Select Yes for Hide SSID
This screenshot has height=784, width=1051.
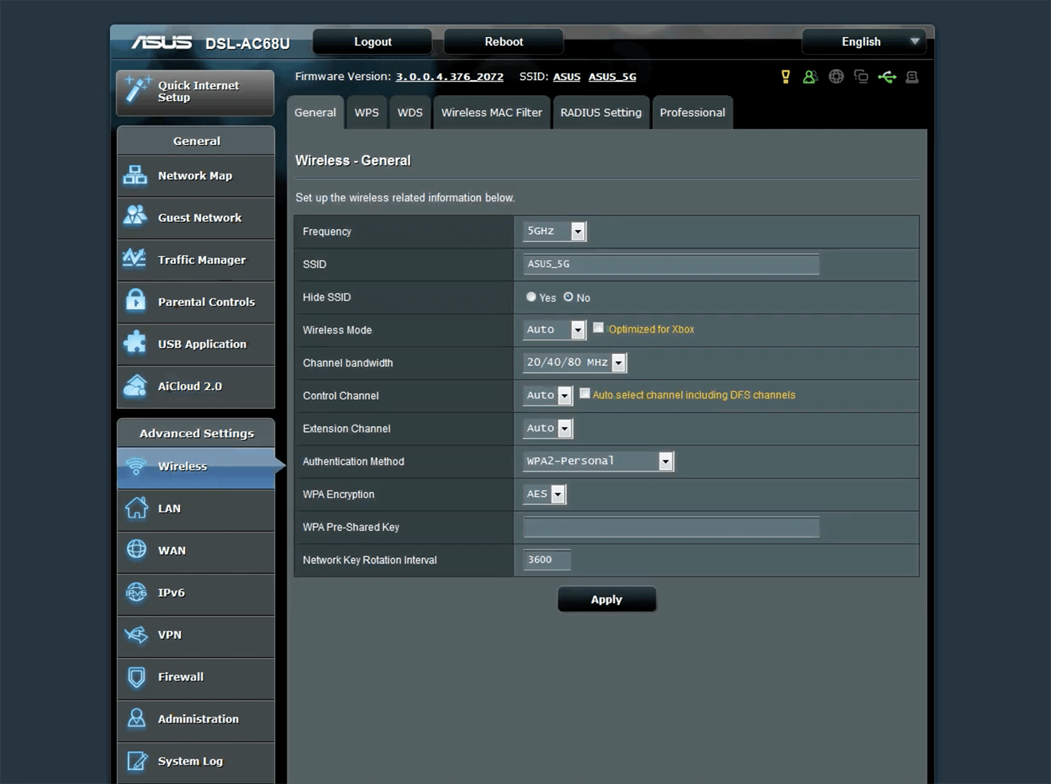point(531,297)
